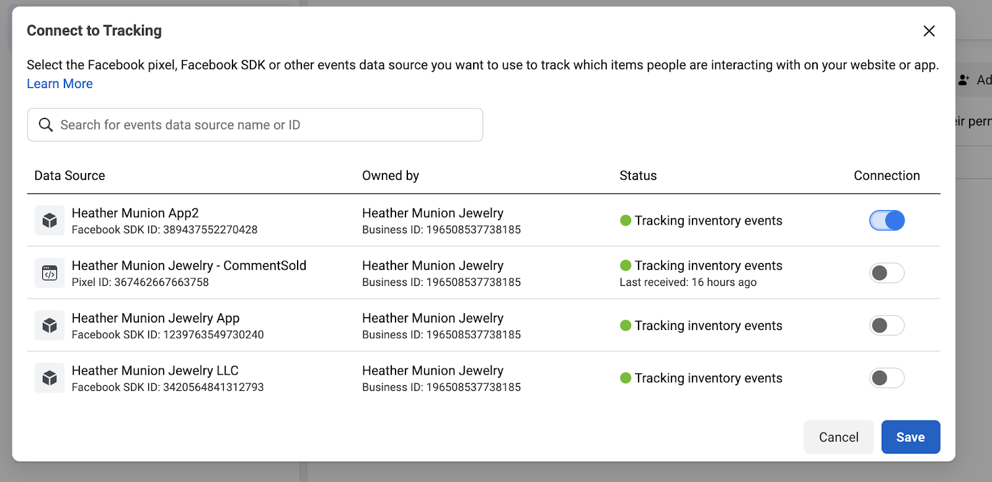Click the Status column header
This screenshot has width=992, height=482.
(638, 176)
